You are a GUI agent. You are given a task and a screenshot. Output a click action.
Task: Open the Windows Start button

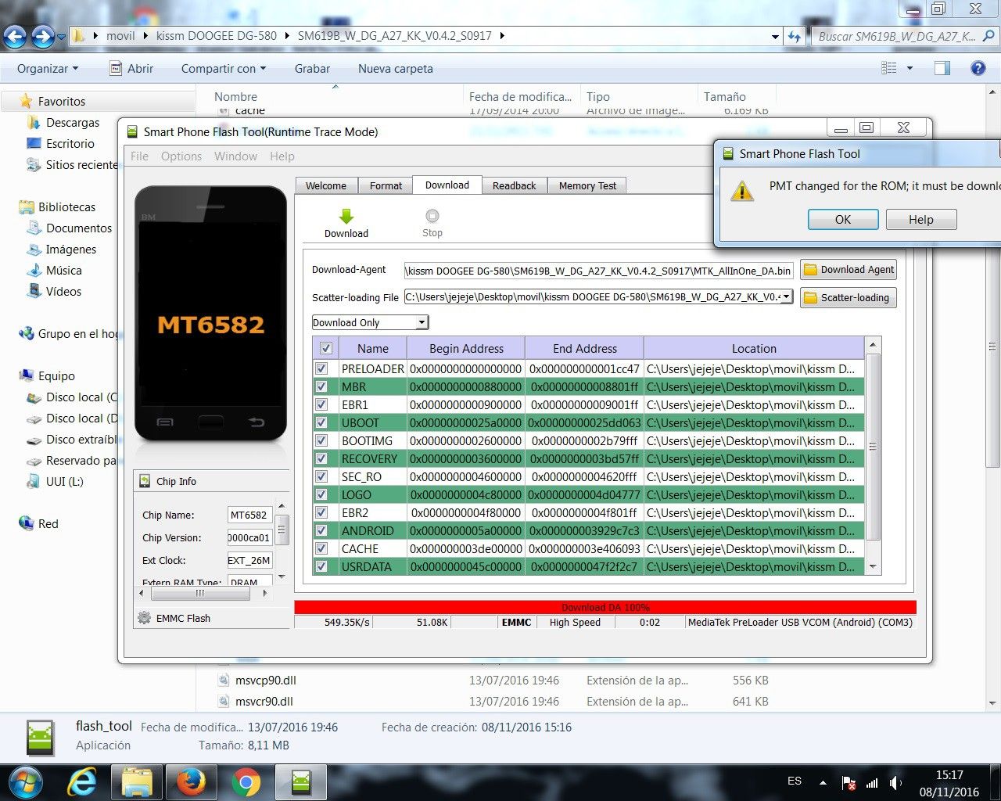pyautogui.click(x=25, y=782)
